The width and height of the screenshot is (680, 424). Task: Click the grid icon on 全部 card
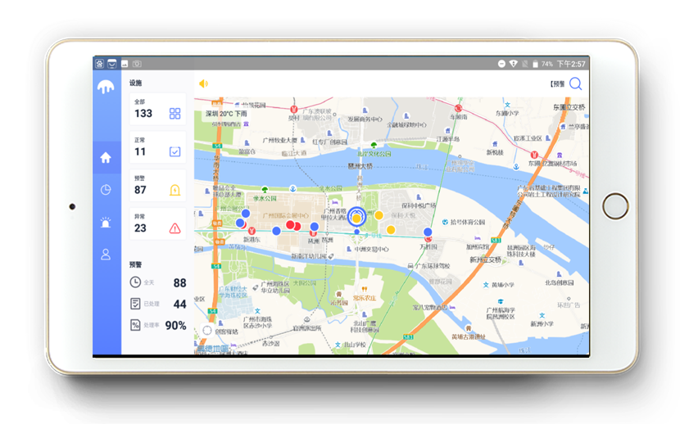click(x=175, y=114)
